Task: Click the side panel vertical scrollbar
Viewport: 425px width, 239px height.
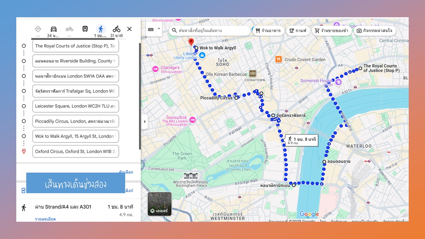Action: coord(140,96)
